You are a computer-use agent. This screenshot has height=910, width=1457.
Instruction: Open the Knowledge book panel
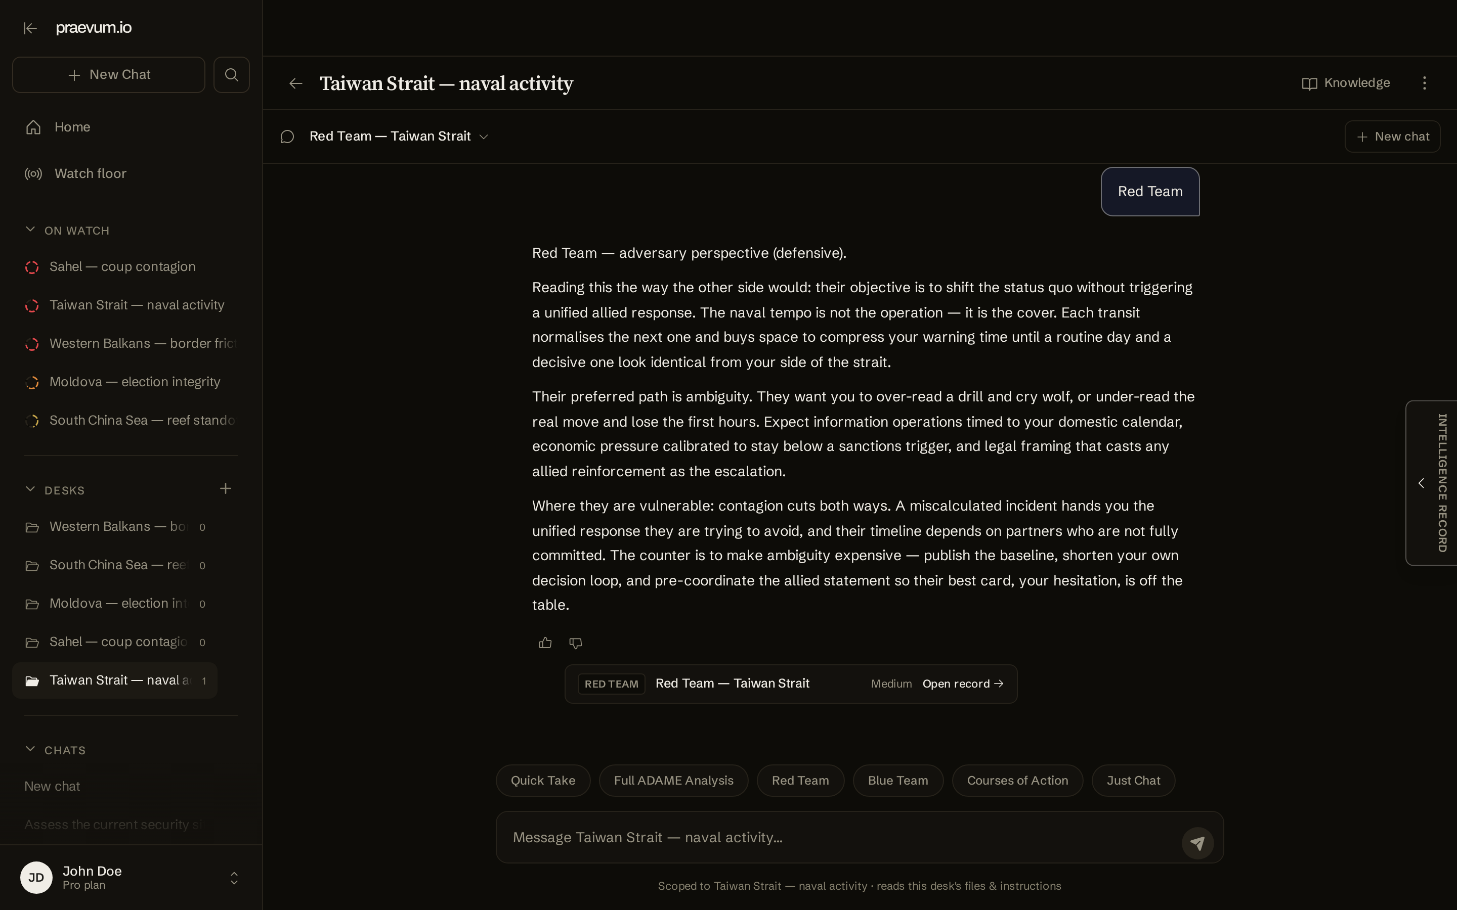(x=1346, y=83)
